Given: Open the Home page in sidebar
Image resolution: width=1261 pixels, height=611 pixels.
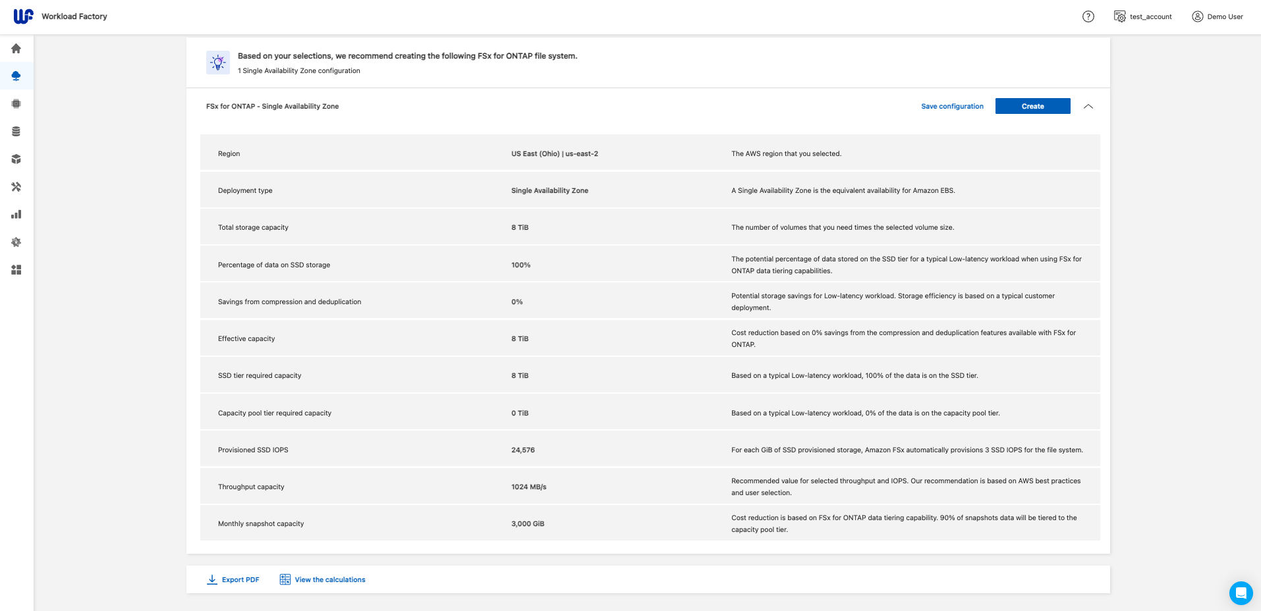Looking at the screenshot, I should click(x=16, y=49).
